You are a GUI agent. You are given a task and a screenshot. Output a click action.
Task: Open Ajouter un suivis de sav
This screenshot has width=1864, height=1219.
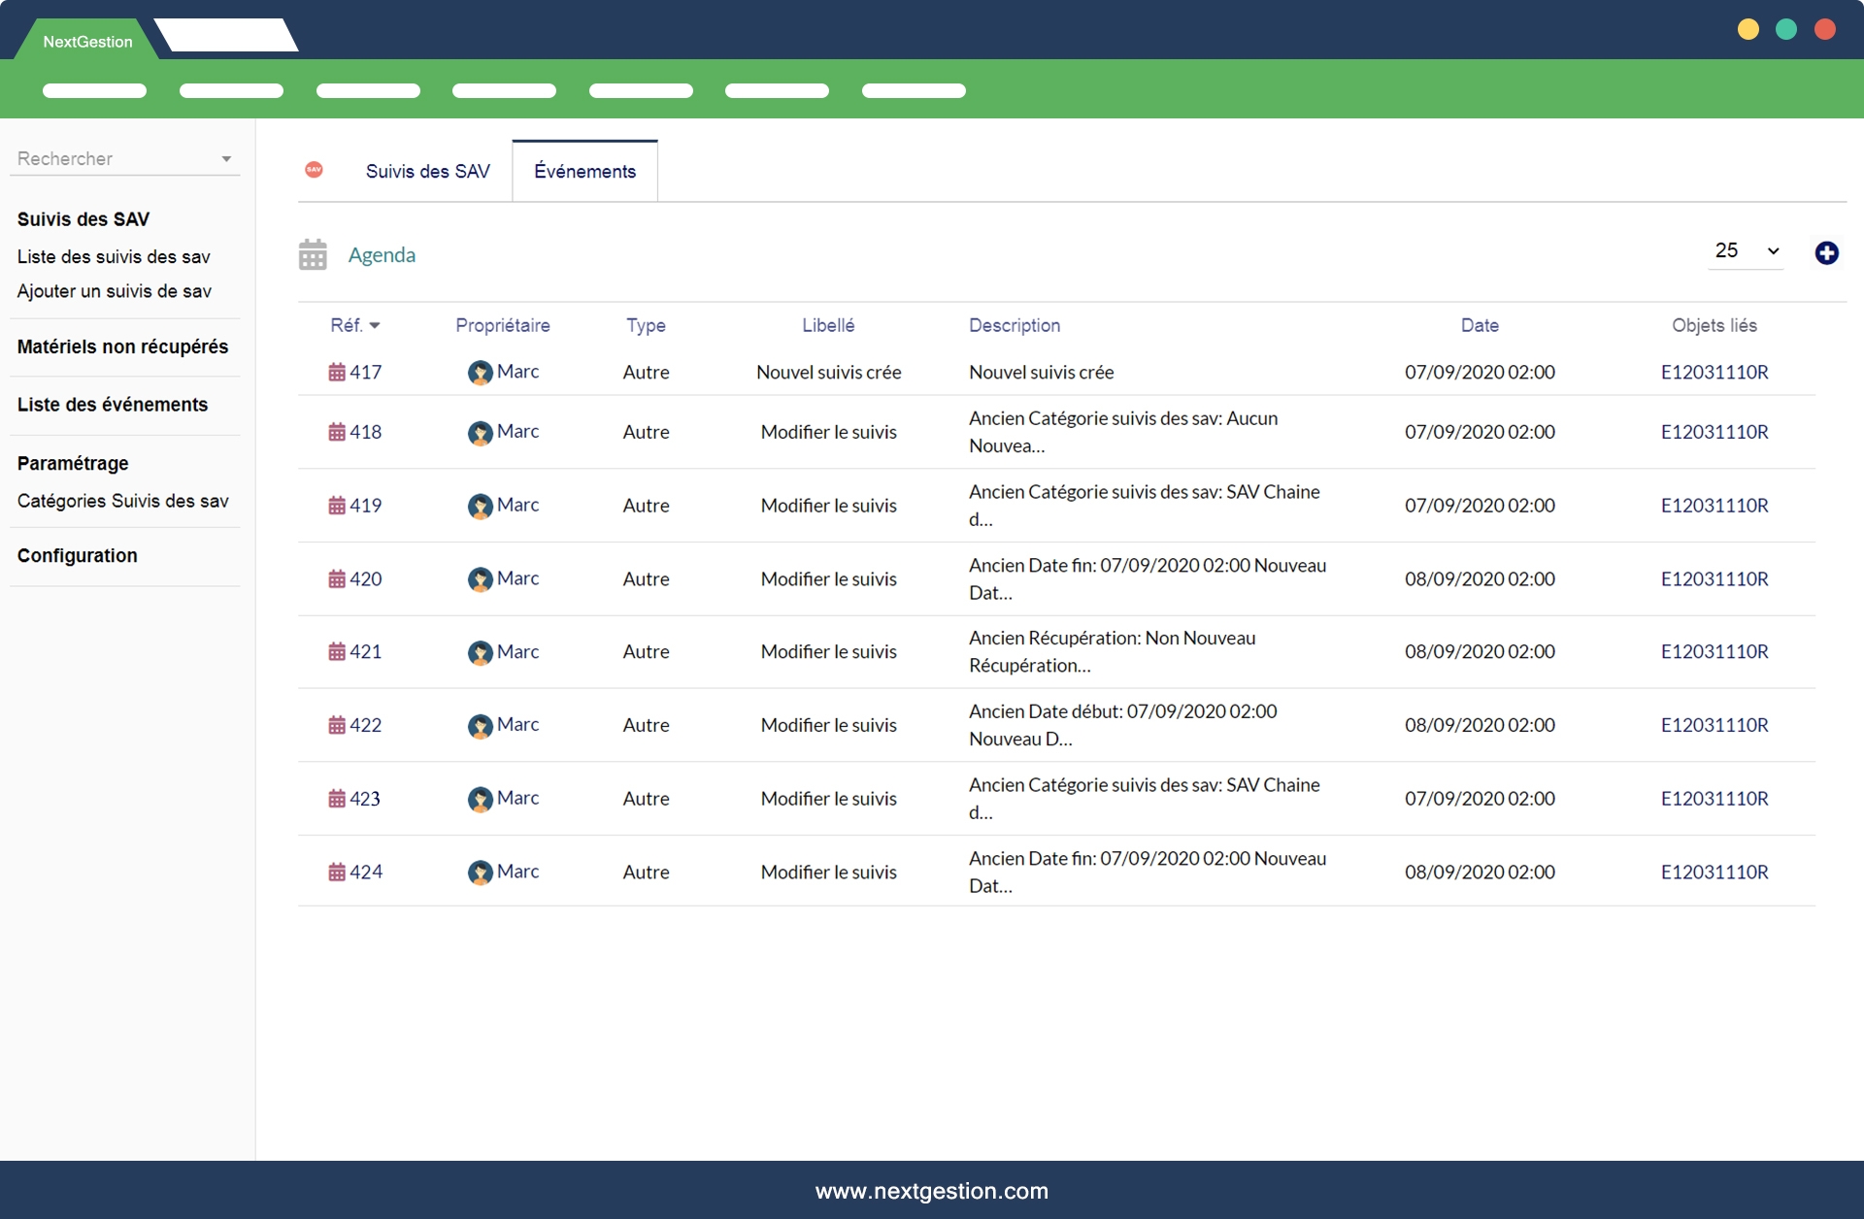click(114, 291)
